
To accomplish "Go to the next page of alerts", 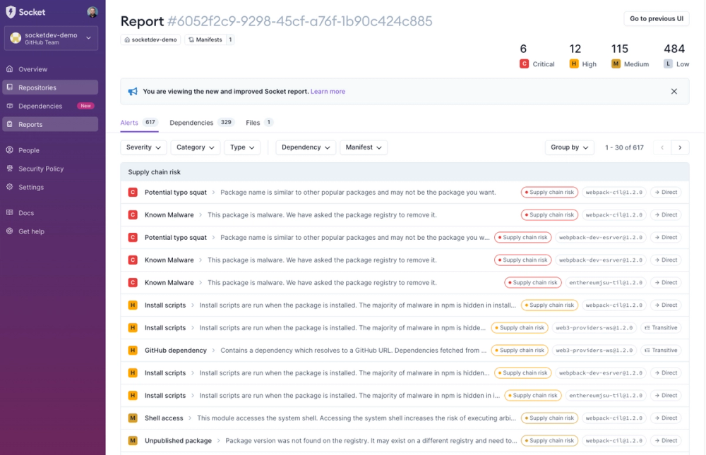I will (680, 147).
